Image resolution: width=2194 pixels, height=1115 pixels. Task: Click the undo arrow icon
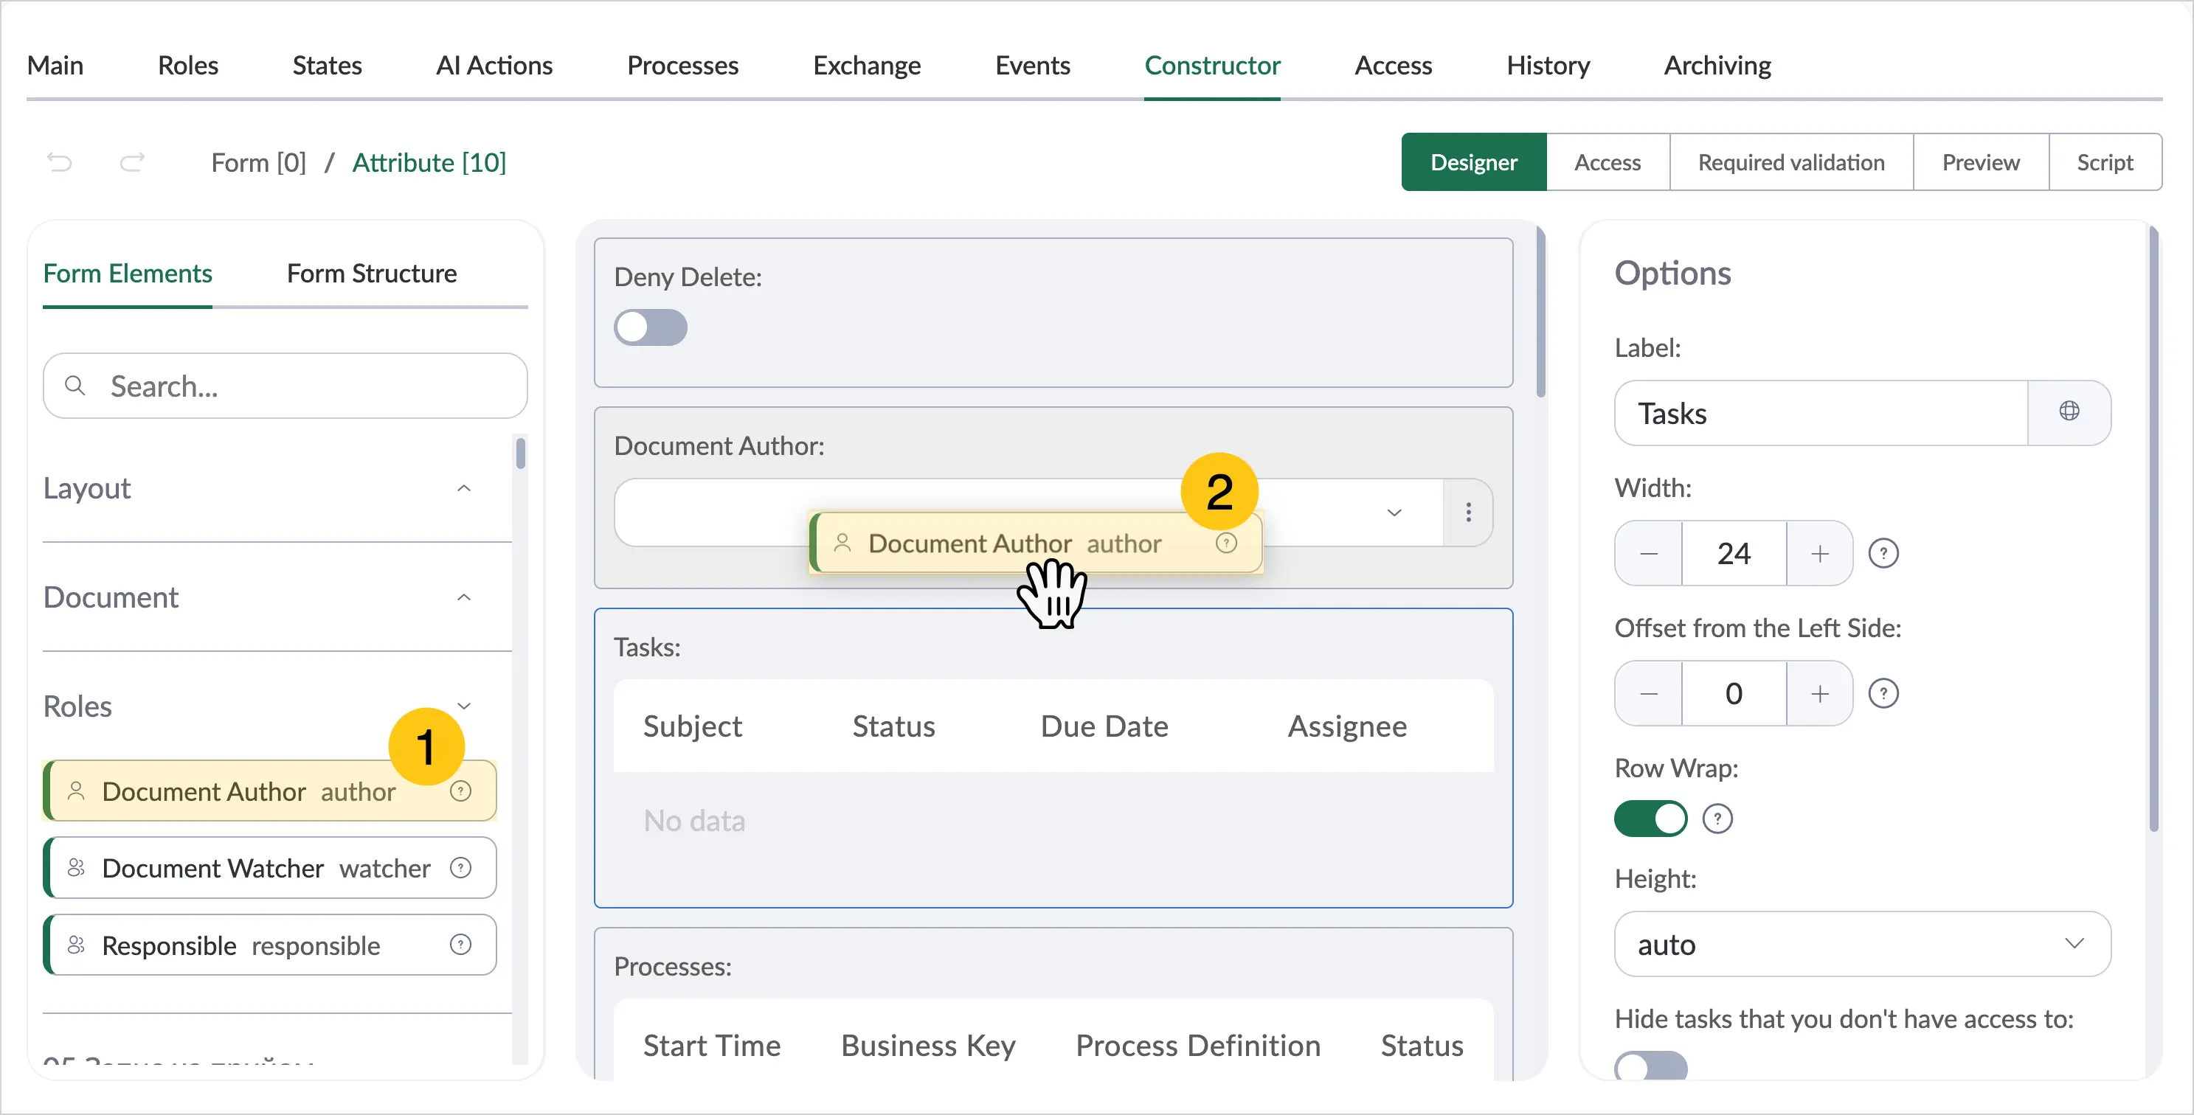[59, 161]
